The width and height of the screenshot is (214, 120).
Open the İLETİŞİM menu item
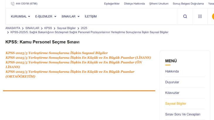coord(91,16)
